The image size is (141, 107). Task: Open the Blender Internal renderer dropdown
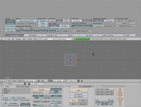(x=41, y=93)
